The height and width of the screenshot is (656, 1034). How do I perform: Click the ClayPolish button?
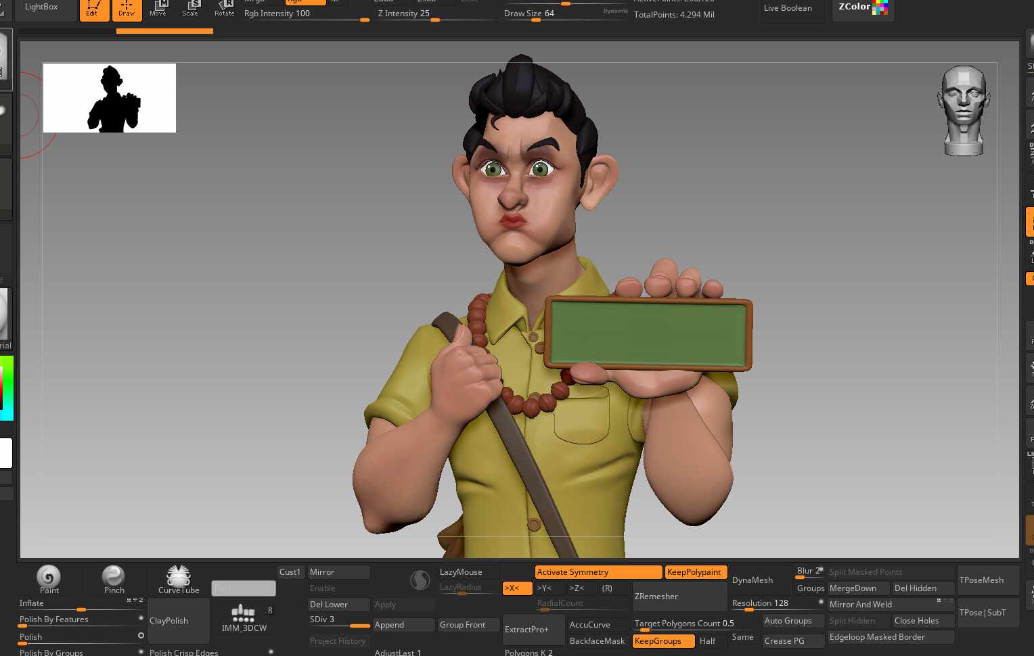179,621
